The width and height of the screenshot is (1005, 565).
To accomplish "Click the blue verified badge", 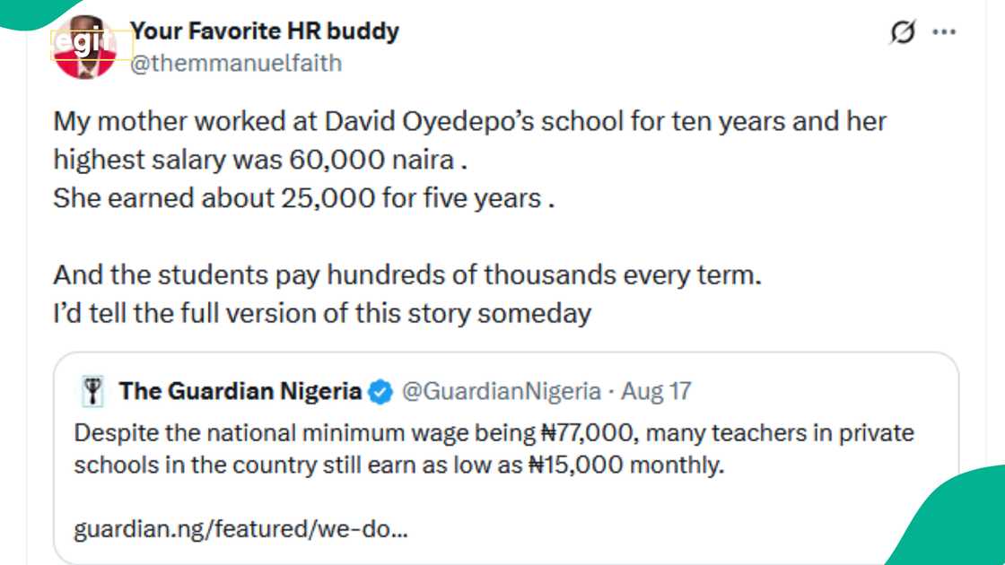I will (x=381, y=392).
